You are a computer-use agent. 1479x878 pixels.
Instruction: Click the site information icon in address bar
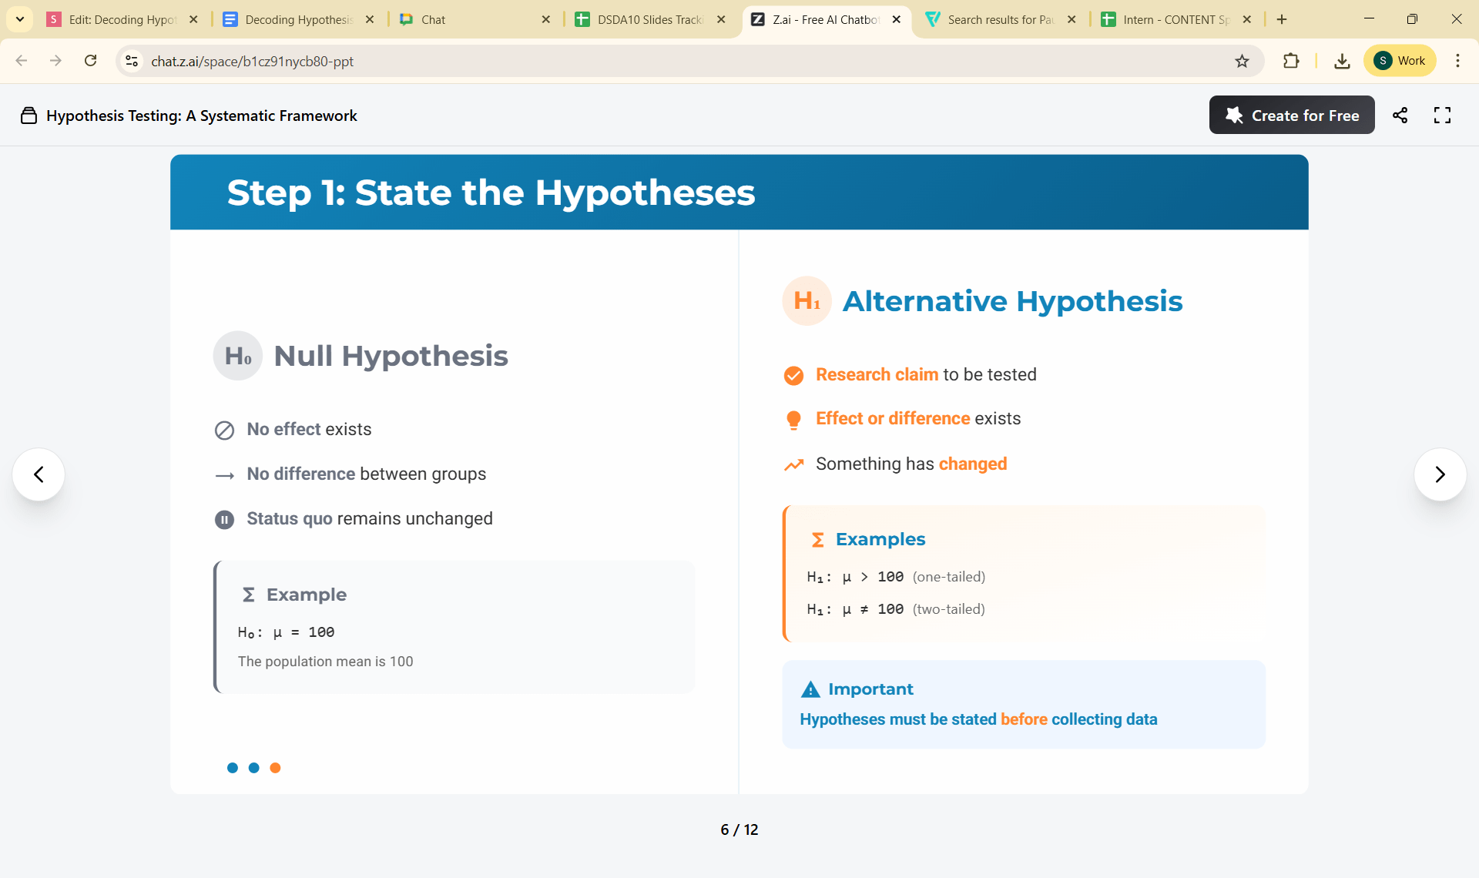(132, 61)
